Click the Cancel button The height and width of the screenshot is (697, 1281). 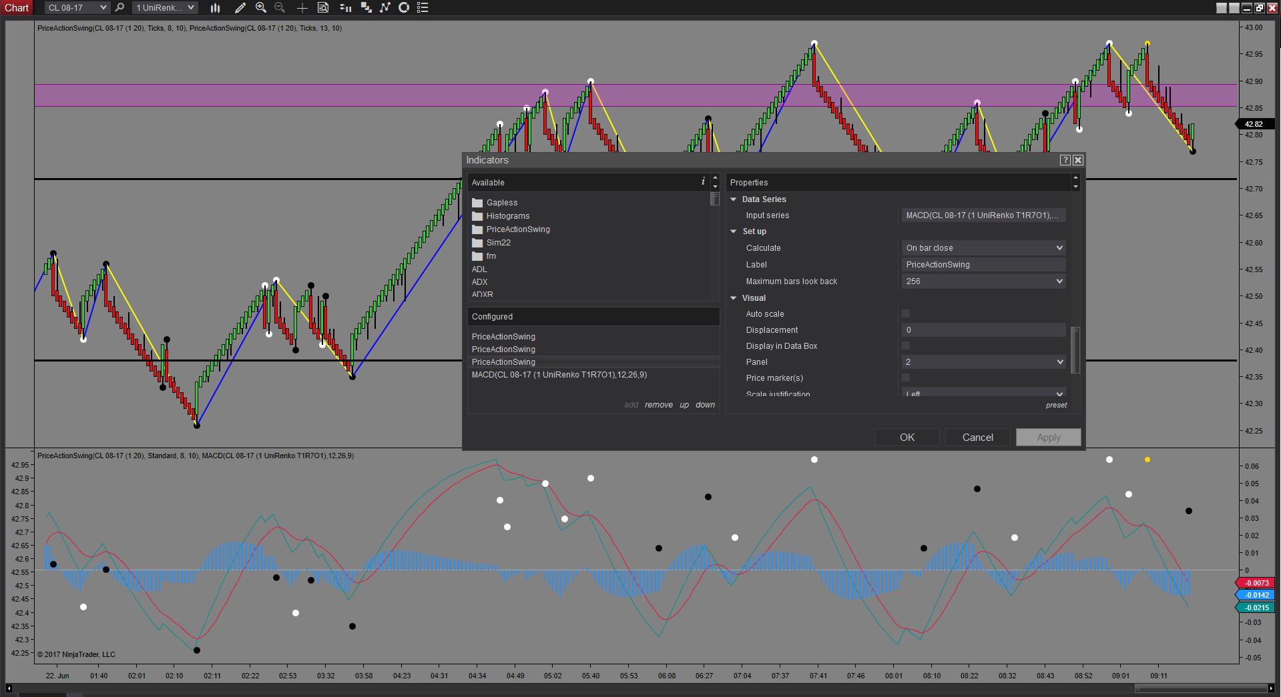(978, 438)
